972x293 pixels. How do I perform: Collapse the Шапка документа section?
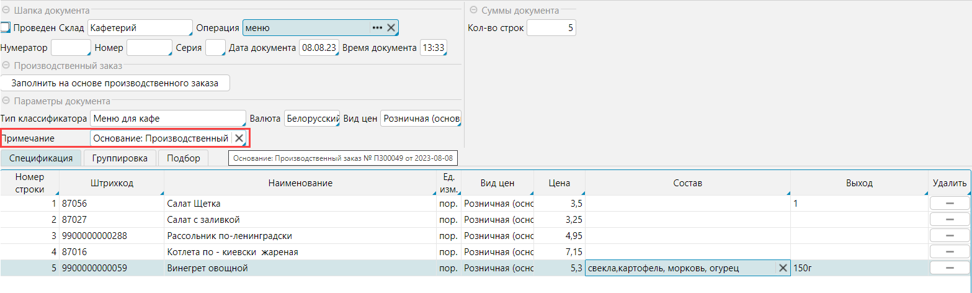(x=6, y=11)
